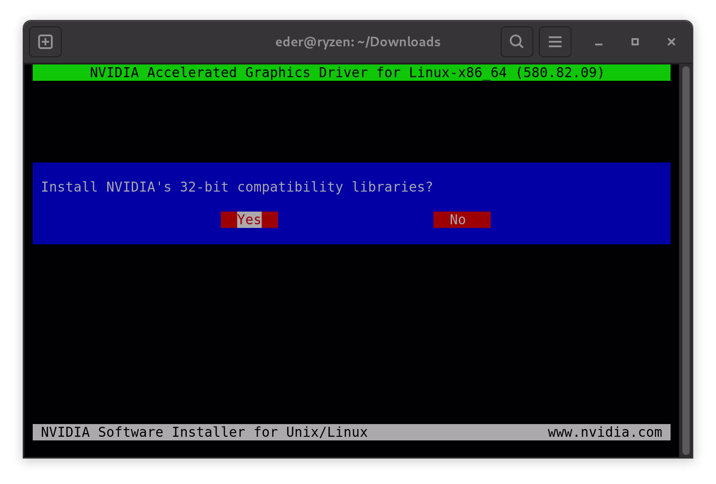Image resolution: width=716 pixels, height=484 pixels.
Task: Click the 32-bit compatibility libraries question text
Action: 237,187
